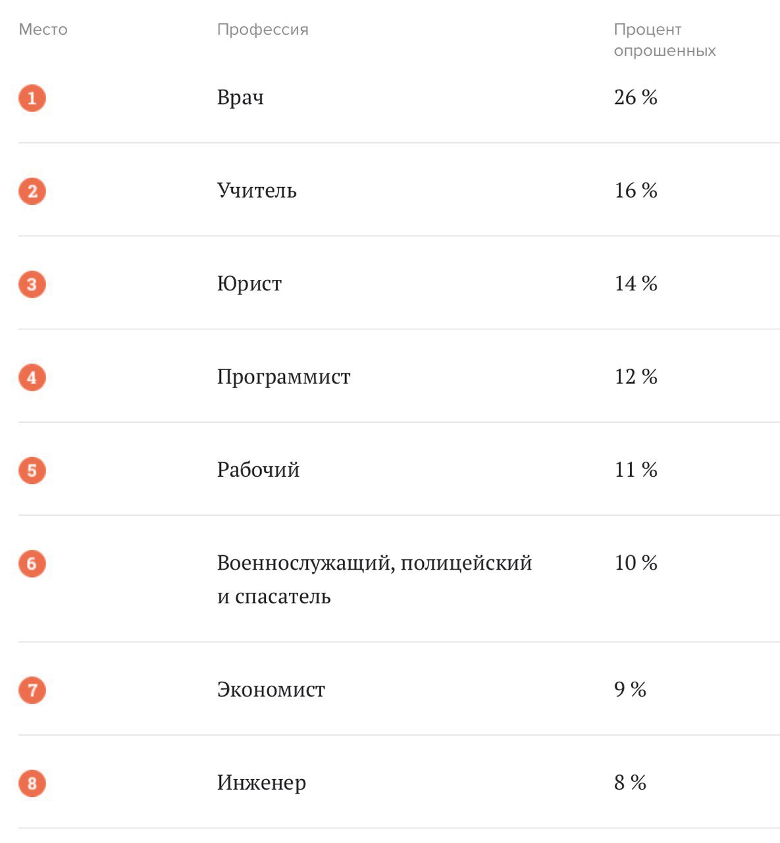Select the Врач profession entry
780x843 pixels.
(240, 97)
